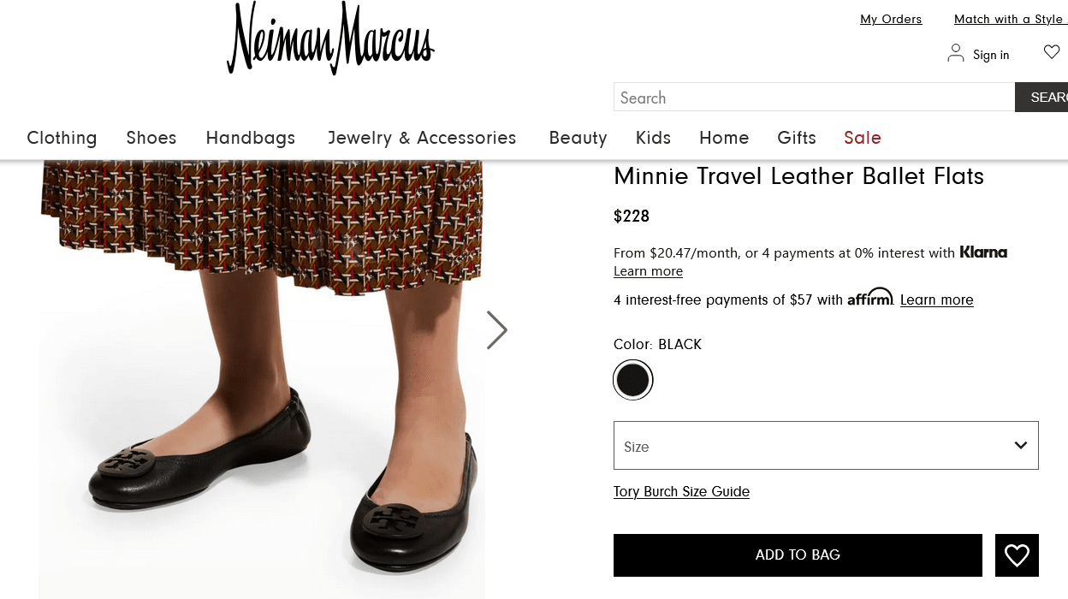Open the Shoes menu
This screenshot has height=599, width=1068.
coord(151,138)
